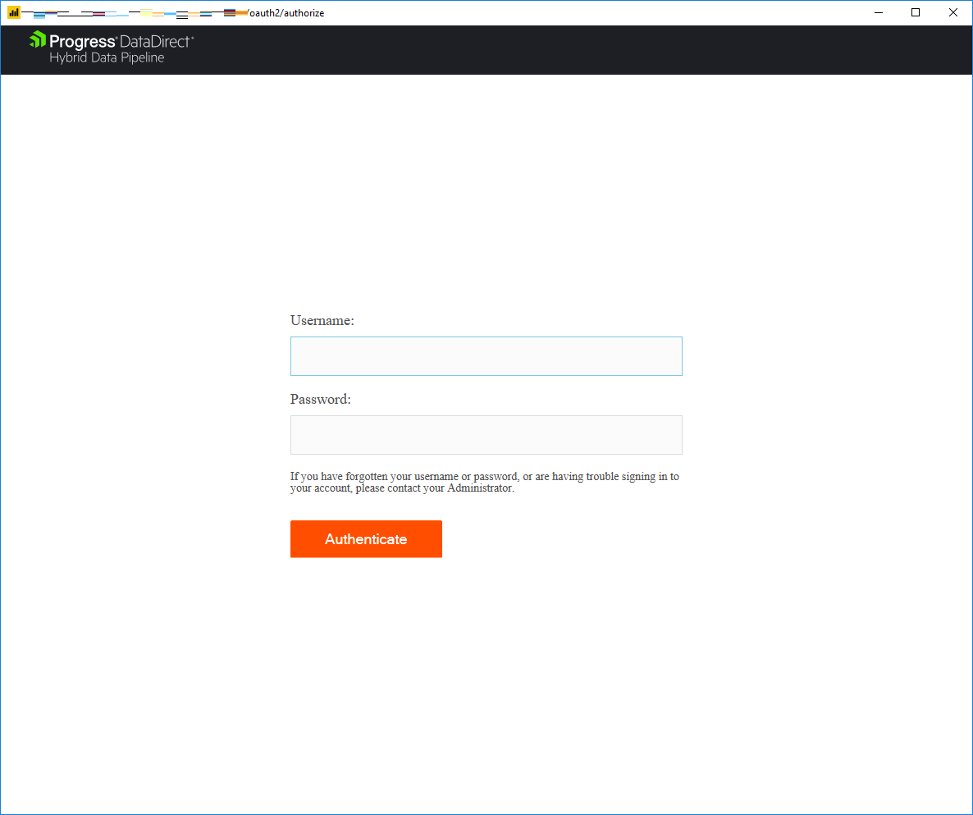Viewport: 973px width, 815px height.
Task: Select the Password field label
Action: click(x=319, y=399)
